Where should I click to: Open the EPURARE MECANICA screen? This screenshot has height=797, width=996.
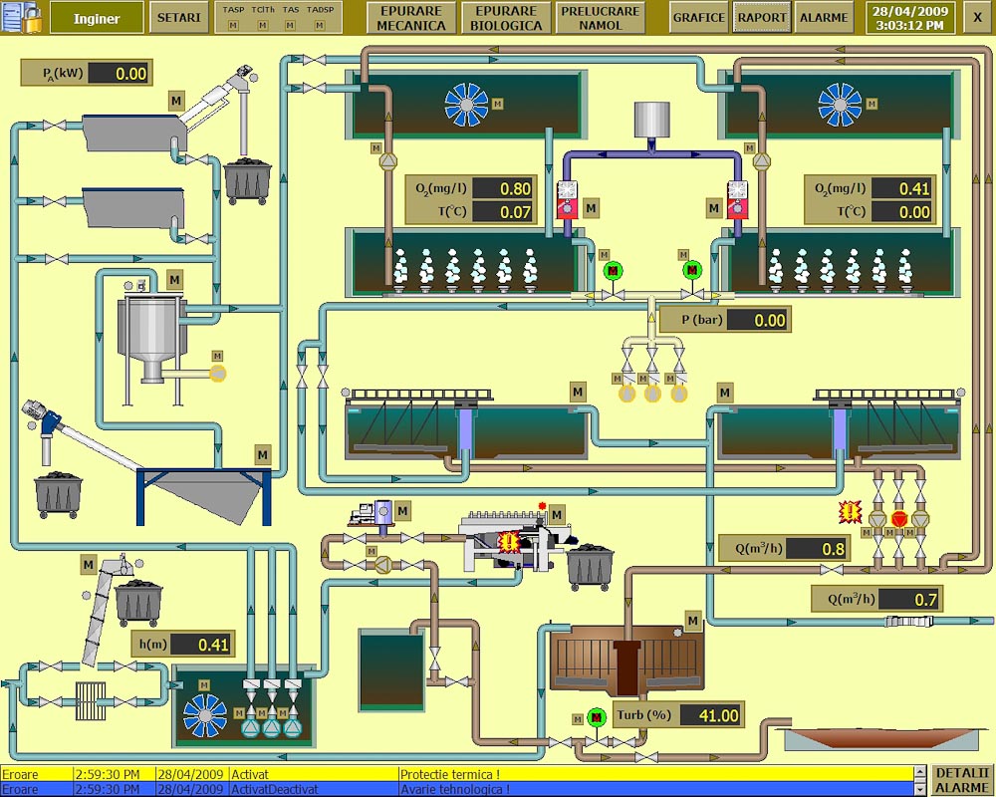pos(412,18)
